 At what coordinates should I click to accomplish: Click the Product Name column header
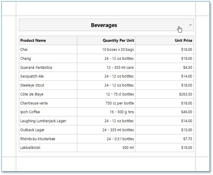click(33, 41)
